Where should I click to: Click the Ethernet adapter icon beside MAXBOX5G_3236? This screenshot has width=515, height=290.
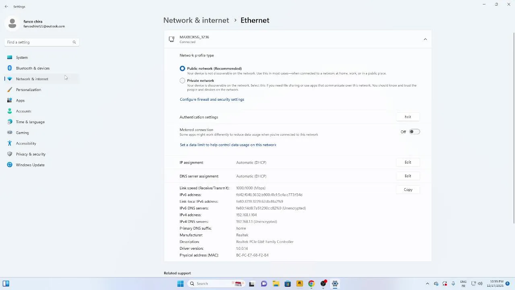(x=172, y=39)
